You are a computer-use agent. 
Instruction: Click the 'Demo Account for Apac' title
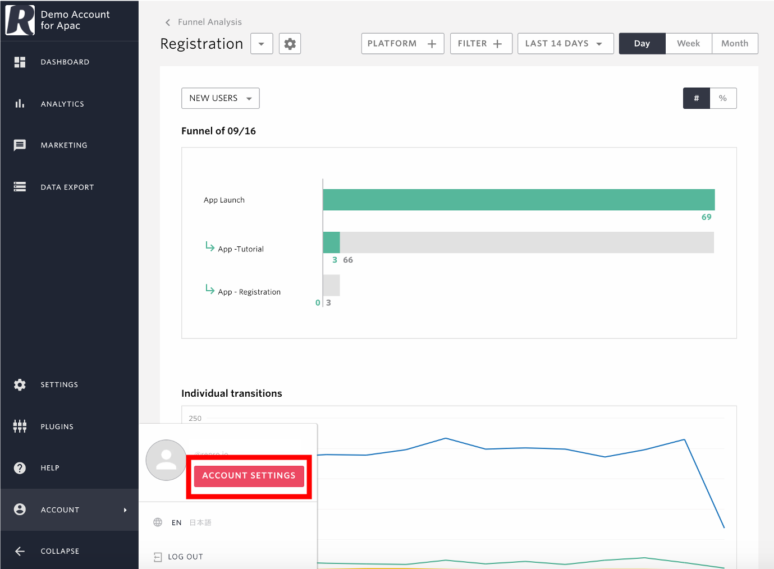(75, 20)
